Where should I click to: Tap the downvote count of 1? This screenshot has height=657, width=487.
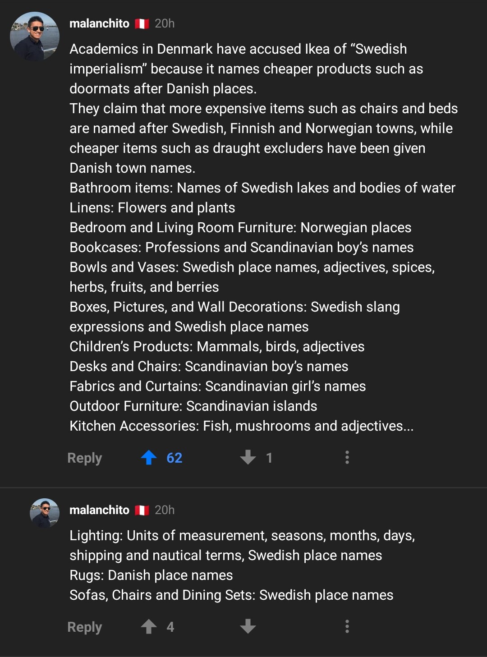point(269,458)
